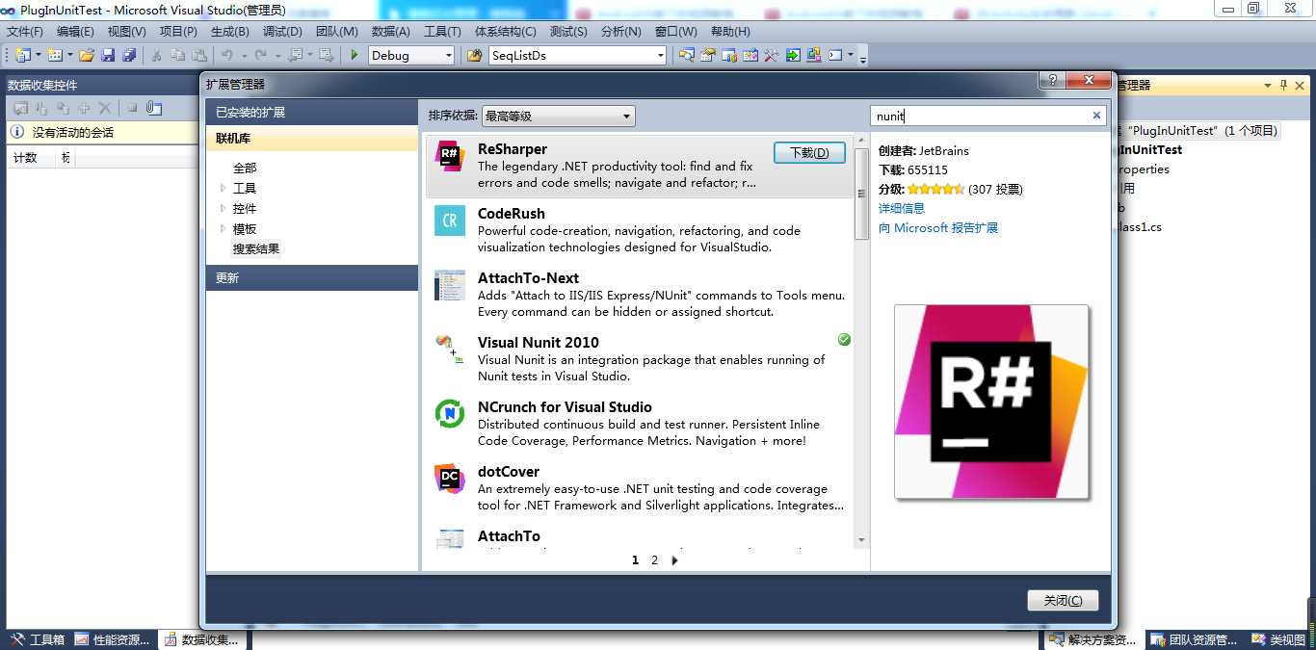Open Solution Explorer from toolbar icon
1316x650 pixels.
[686, 55]
